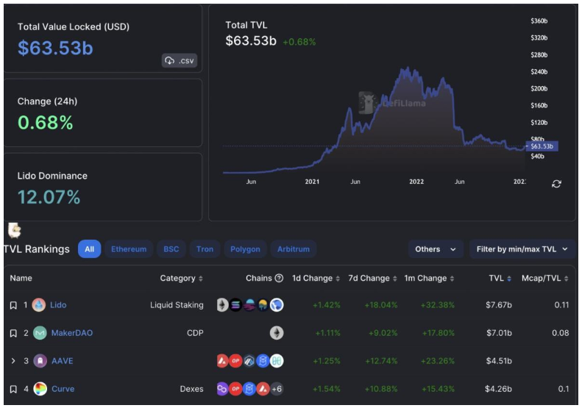This screenshot has height=408, width=582.
Task: Click Lido 7d change +18.04%
Action: coord(381,305)
